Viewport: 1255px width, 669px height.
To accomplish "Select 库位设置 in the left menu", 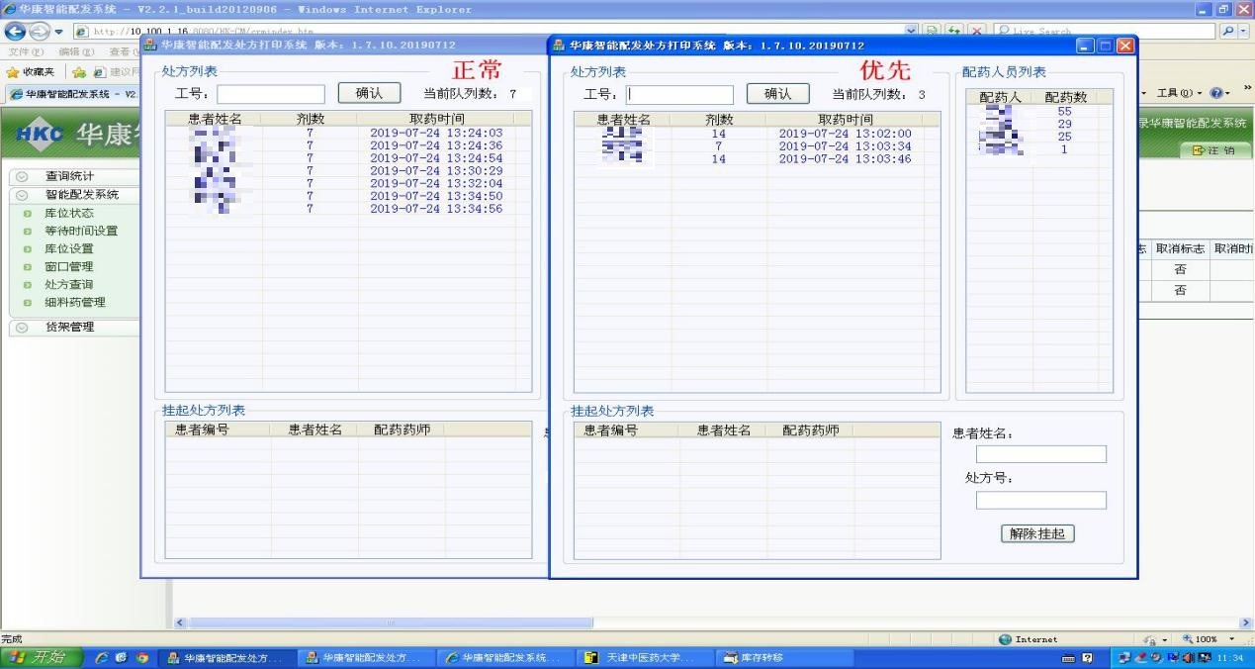I will (x=69, y=248).
